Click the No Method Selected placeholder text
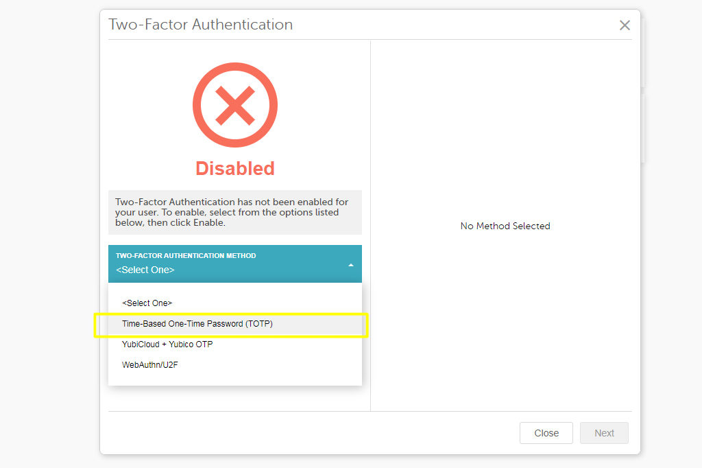Image resolution: width=702 pixels, height=468 pixels. coord(505,226)
